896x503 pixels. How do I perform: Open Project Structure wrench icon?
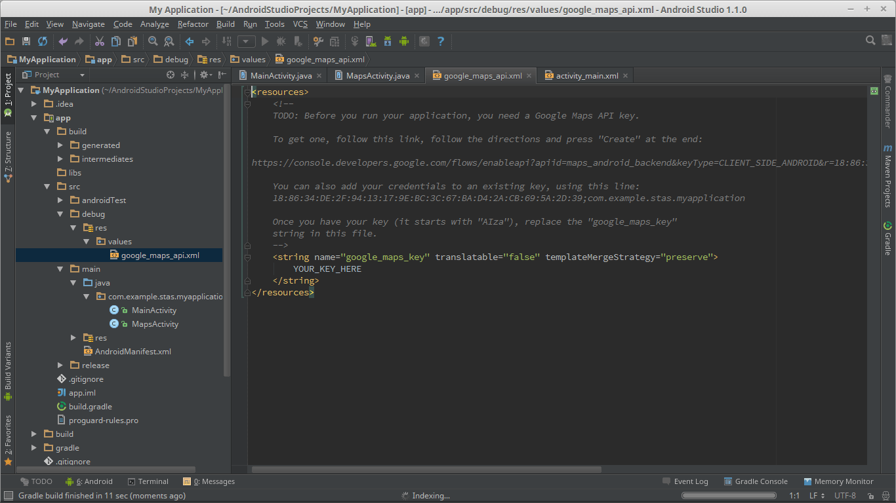click(318, 41)
